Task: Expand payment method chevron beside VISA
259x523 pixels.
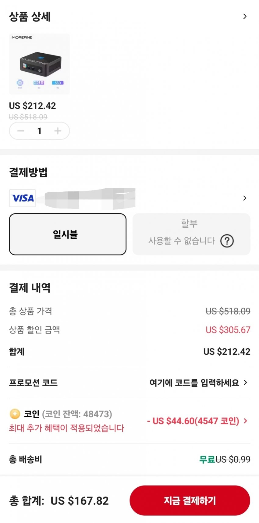Action: tap(245, 198)
